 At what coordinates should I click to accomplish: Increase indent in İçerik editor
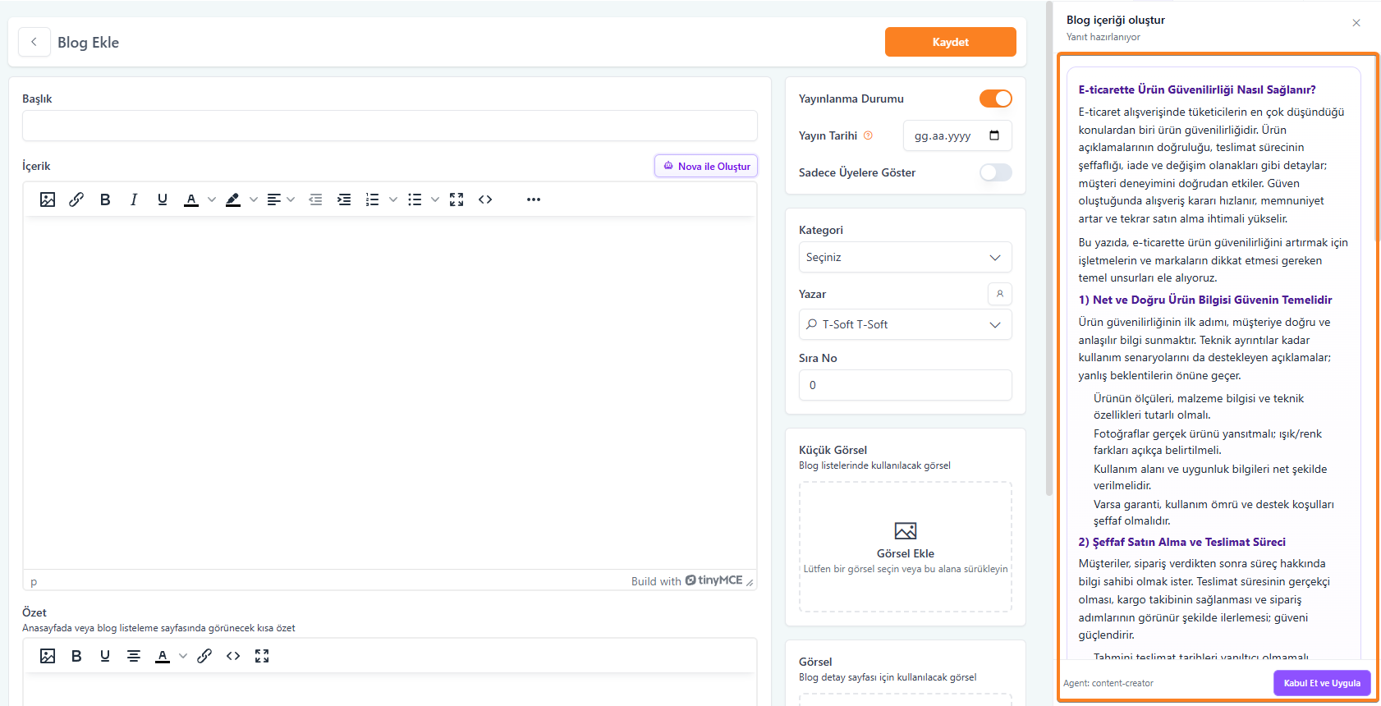344,199
